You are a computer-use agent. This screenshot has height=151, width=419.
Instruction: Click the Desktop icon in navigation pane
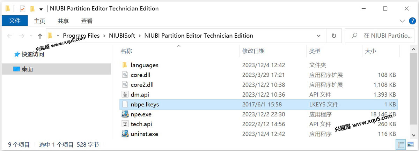16,69
